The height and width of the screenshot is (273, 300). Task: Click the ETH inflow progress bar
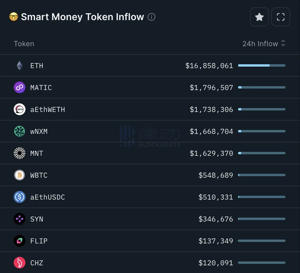(x=261, y=65)
